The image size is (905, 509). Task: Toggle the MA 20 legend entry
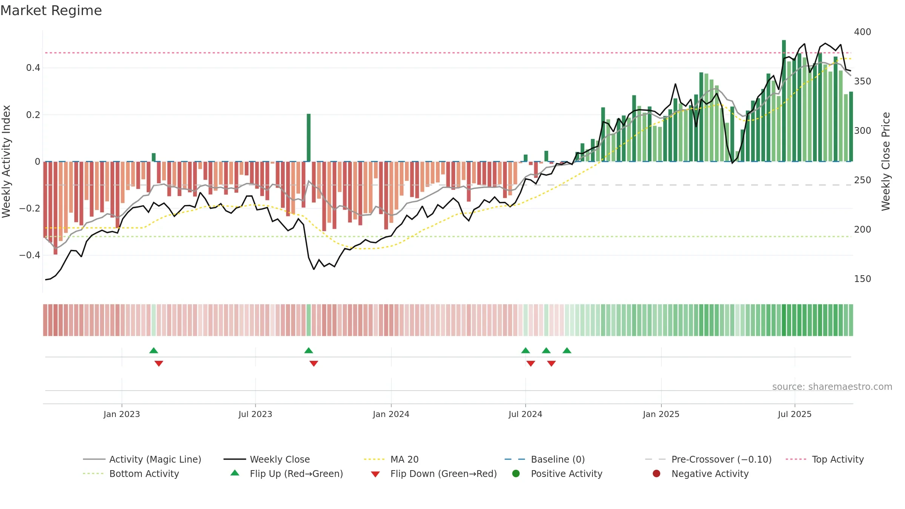(x=391, y=459)
